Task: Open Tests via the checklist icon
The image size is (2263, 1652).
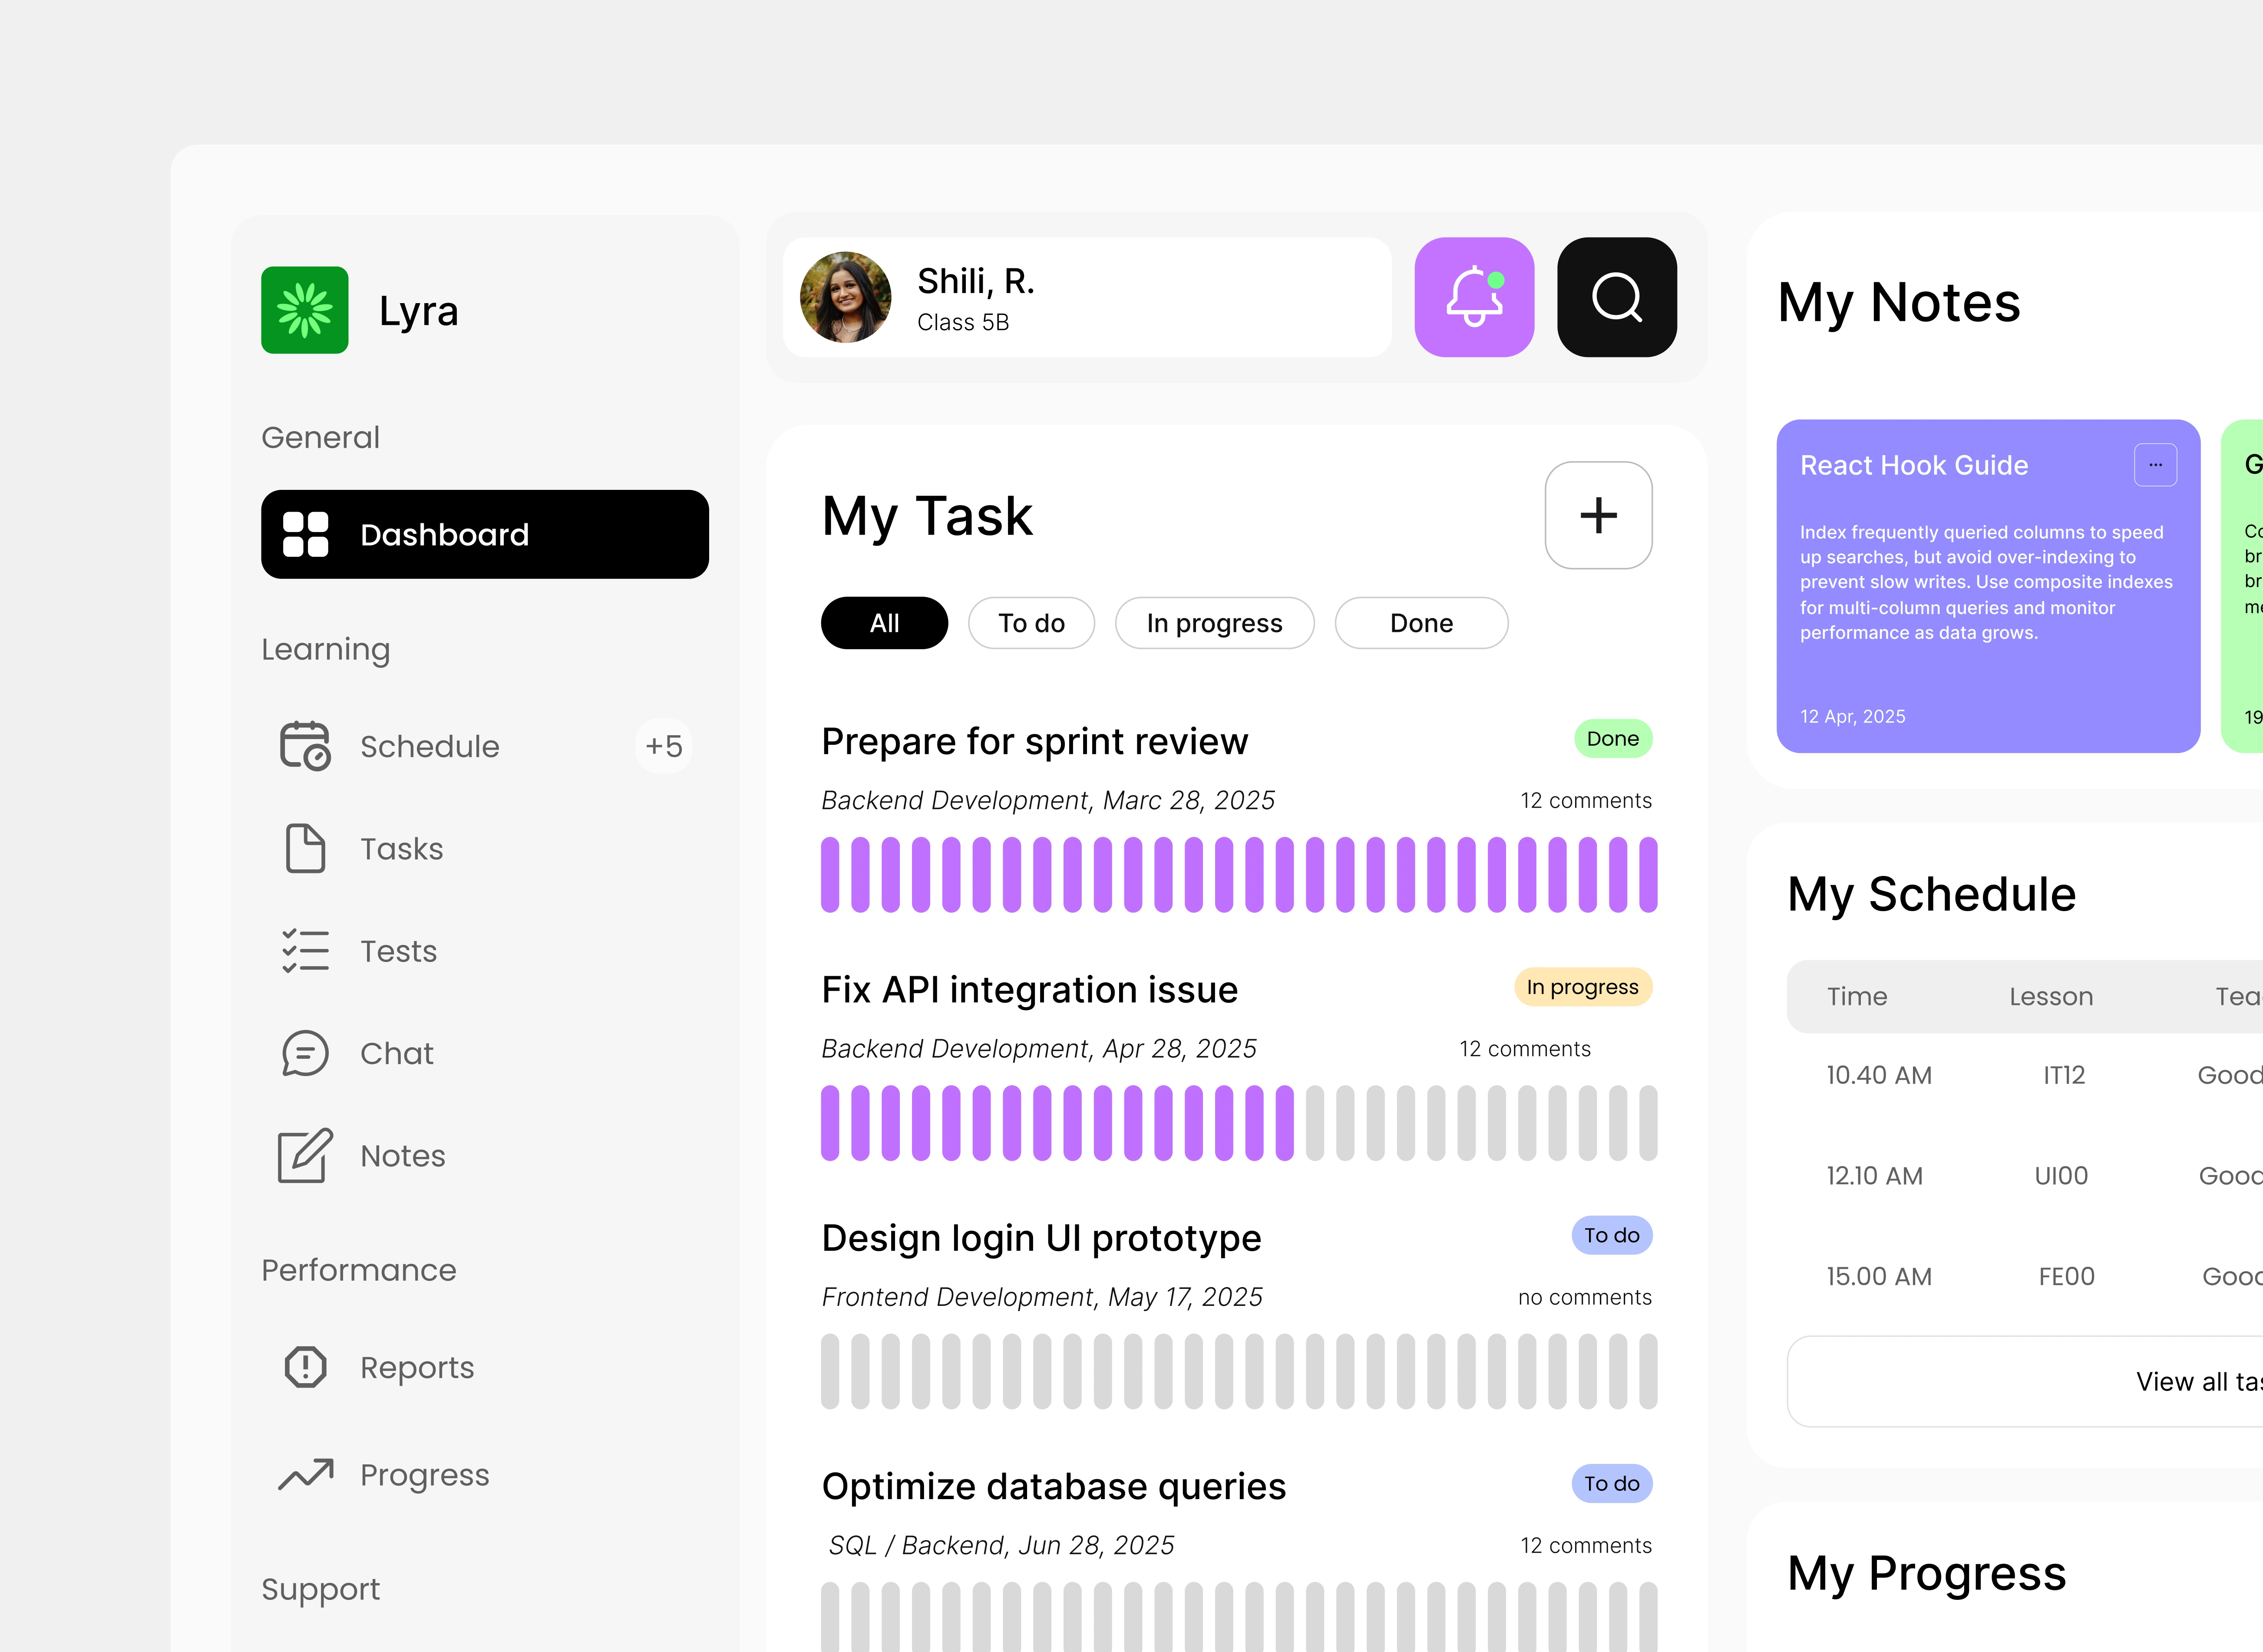Action: [305, 951]
